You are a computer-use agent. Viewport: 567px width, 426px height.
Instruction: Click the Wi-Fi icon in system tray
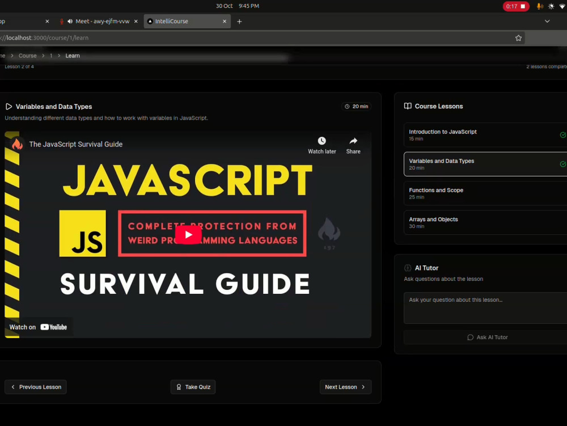[x=562, y=6]
